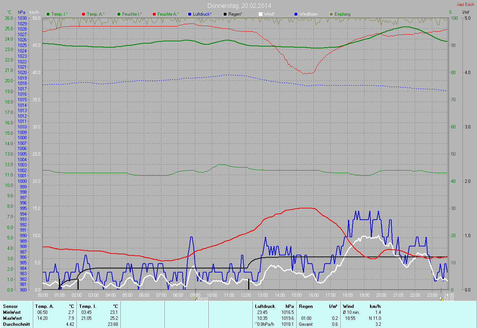Toggle the Windböen series label
The width and height of the screenshot is (477, 328).
309,14
